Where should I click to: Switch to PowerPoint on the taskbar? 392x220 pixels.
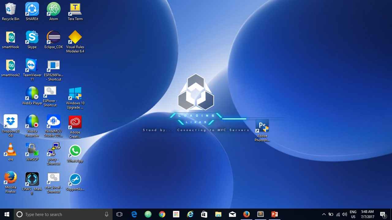point(275,214)
